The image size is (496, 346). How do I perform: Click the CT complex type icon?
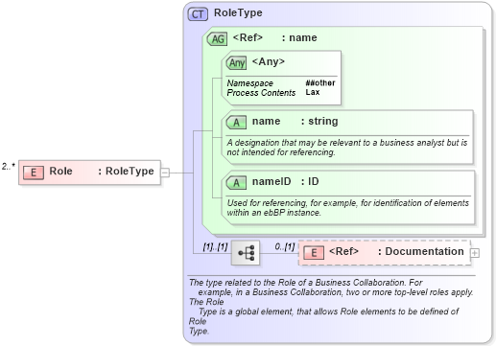[198, 14]
